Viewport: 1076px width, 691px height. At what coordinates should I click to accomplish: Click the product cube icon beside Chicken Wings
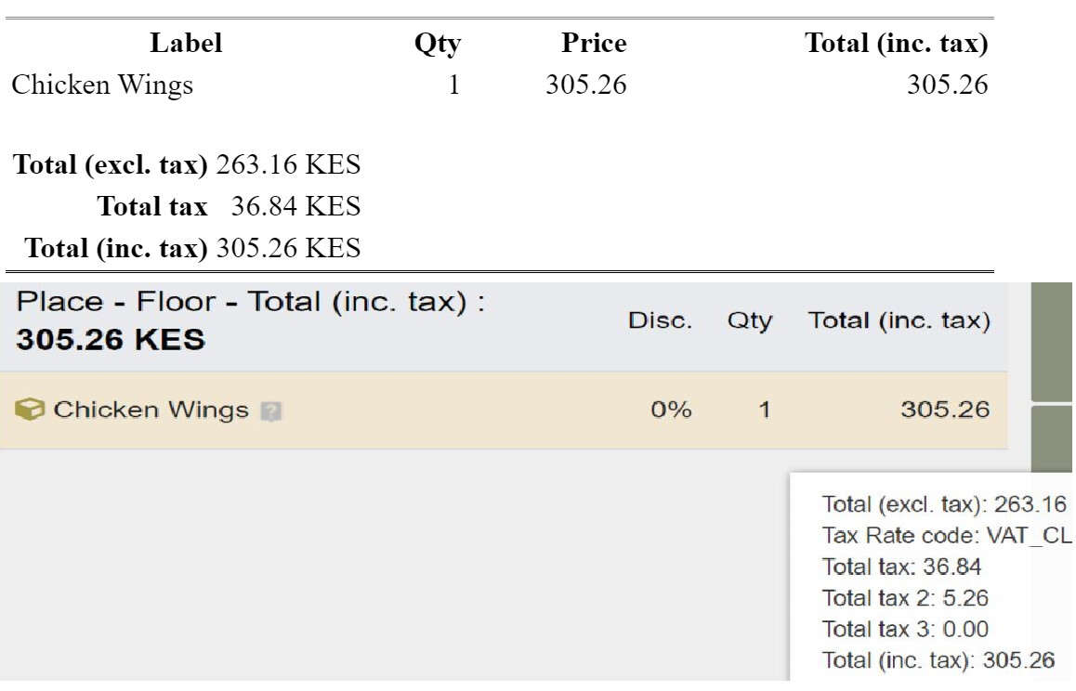31,410
